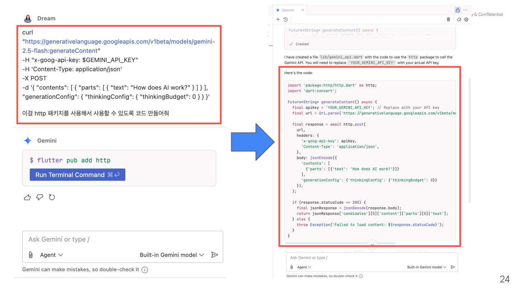Click scroll-down chevron below code block
Viewport: 517px width, 291px height.
372,244
